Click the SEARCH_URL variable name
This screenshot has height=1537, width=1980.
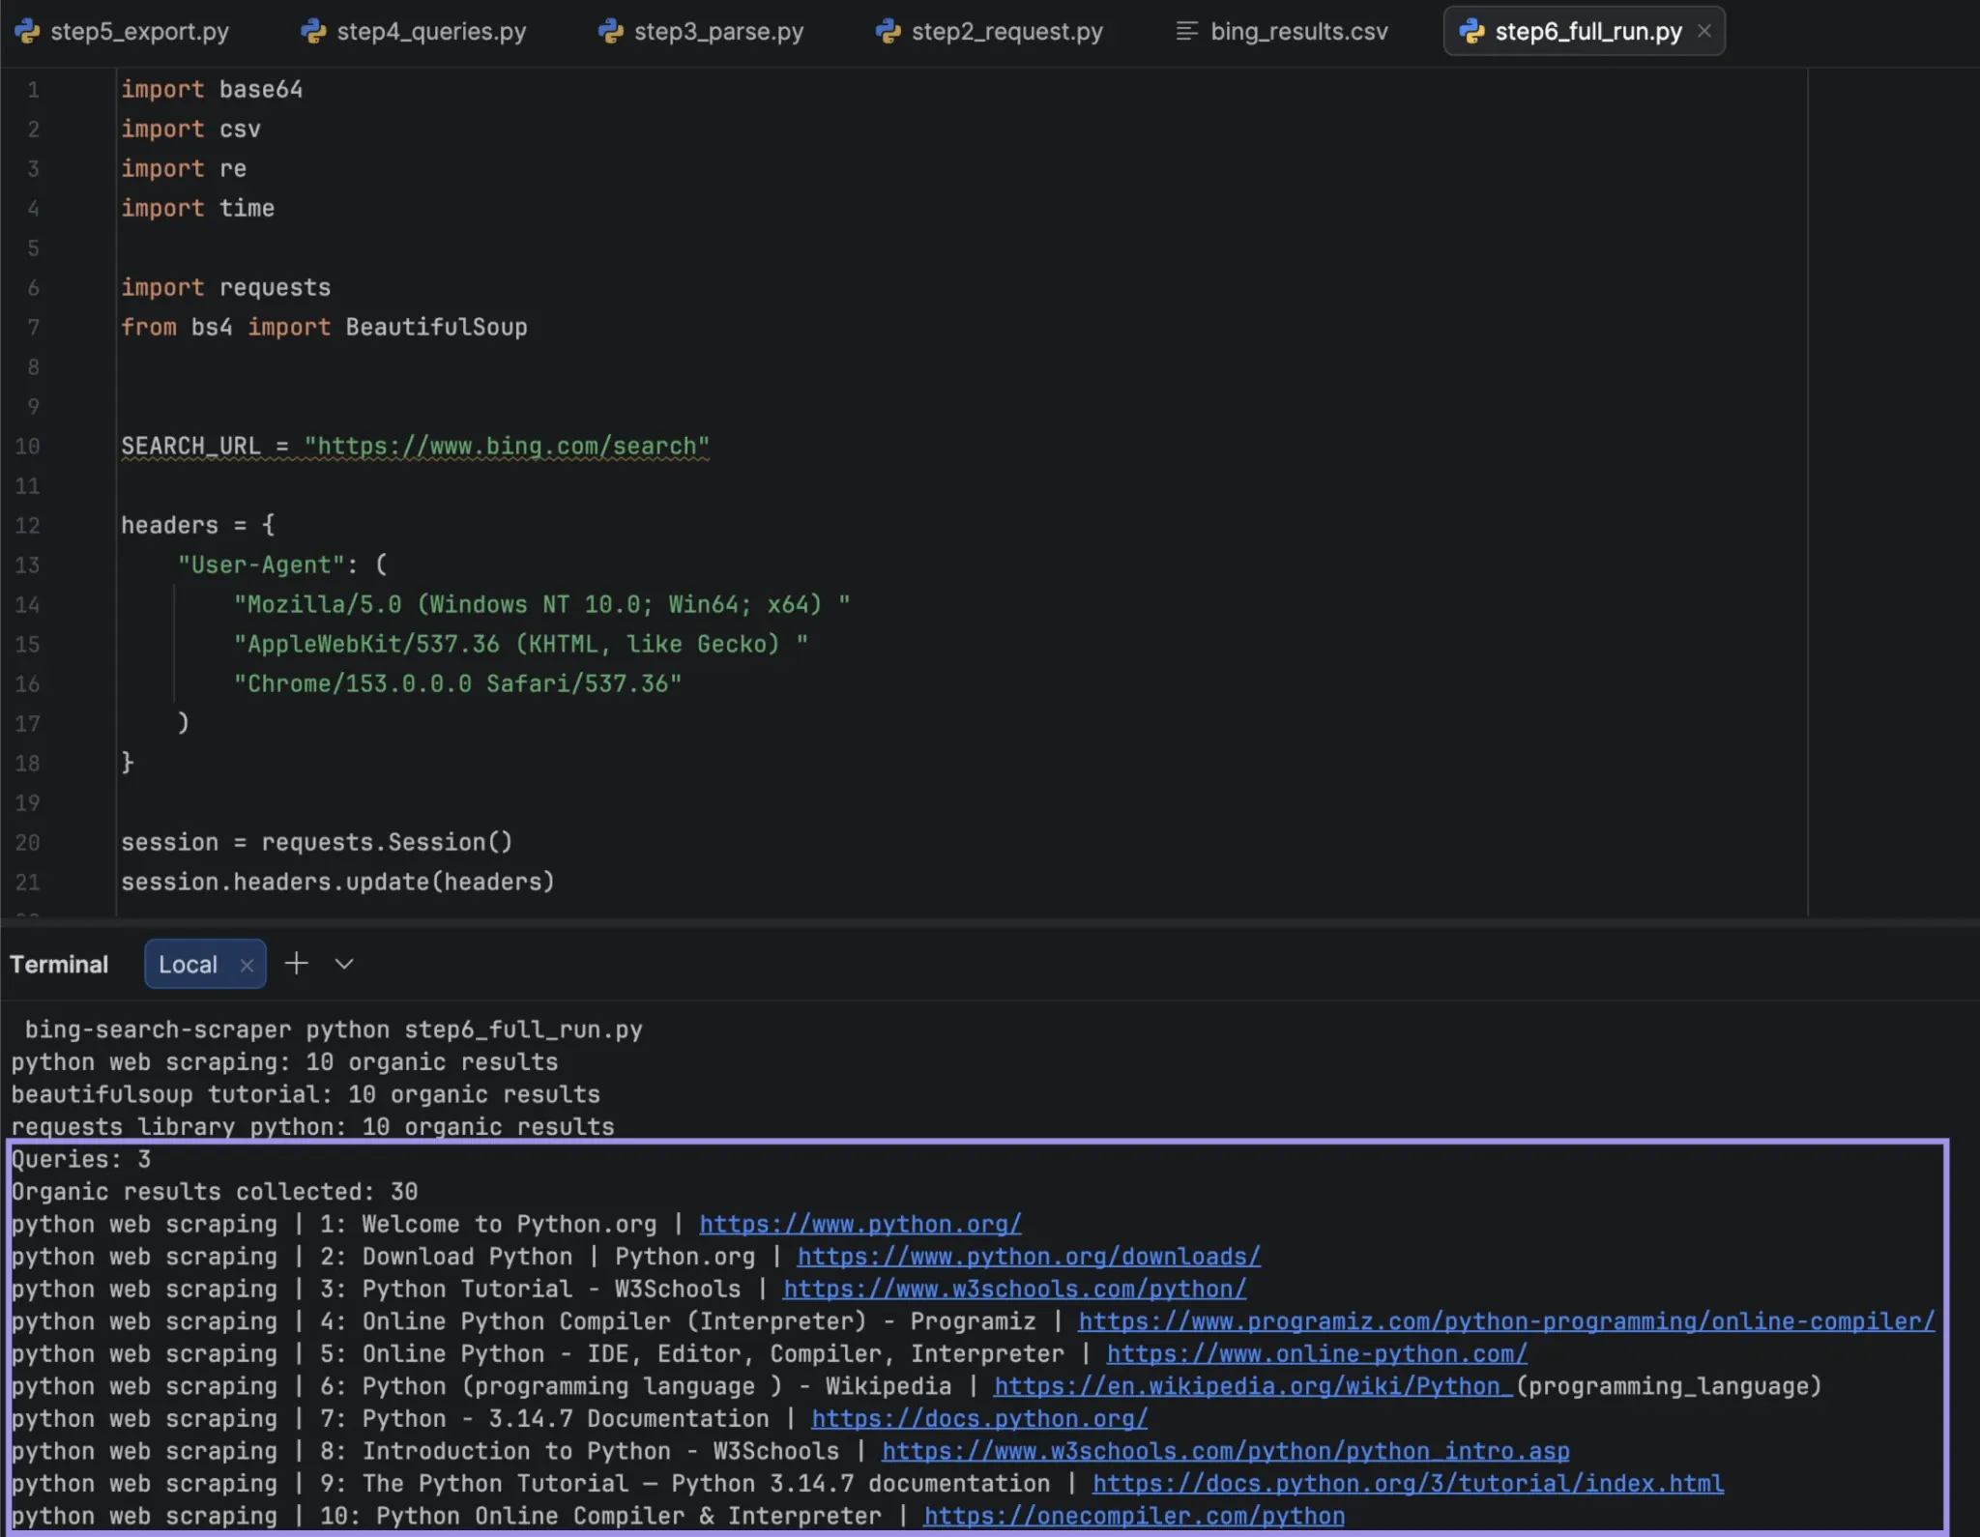click(190, 446)
